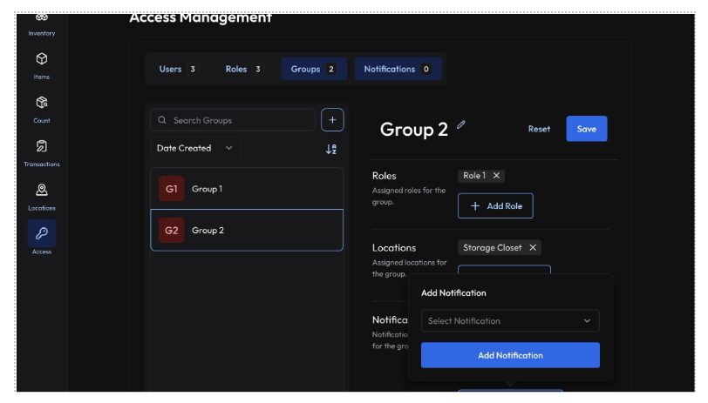
Task: Toggle the A-Z sort order icon
Action: tap(331, 149)
